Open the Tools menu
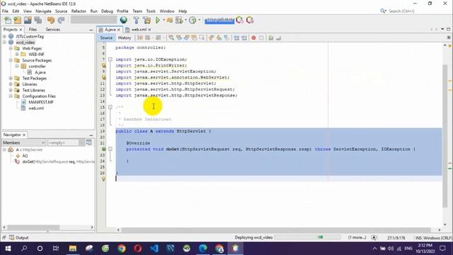The height and width of the screenshot is (255, 453). 151,11
